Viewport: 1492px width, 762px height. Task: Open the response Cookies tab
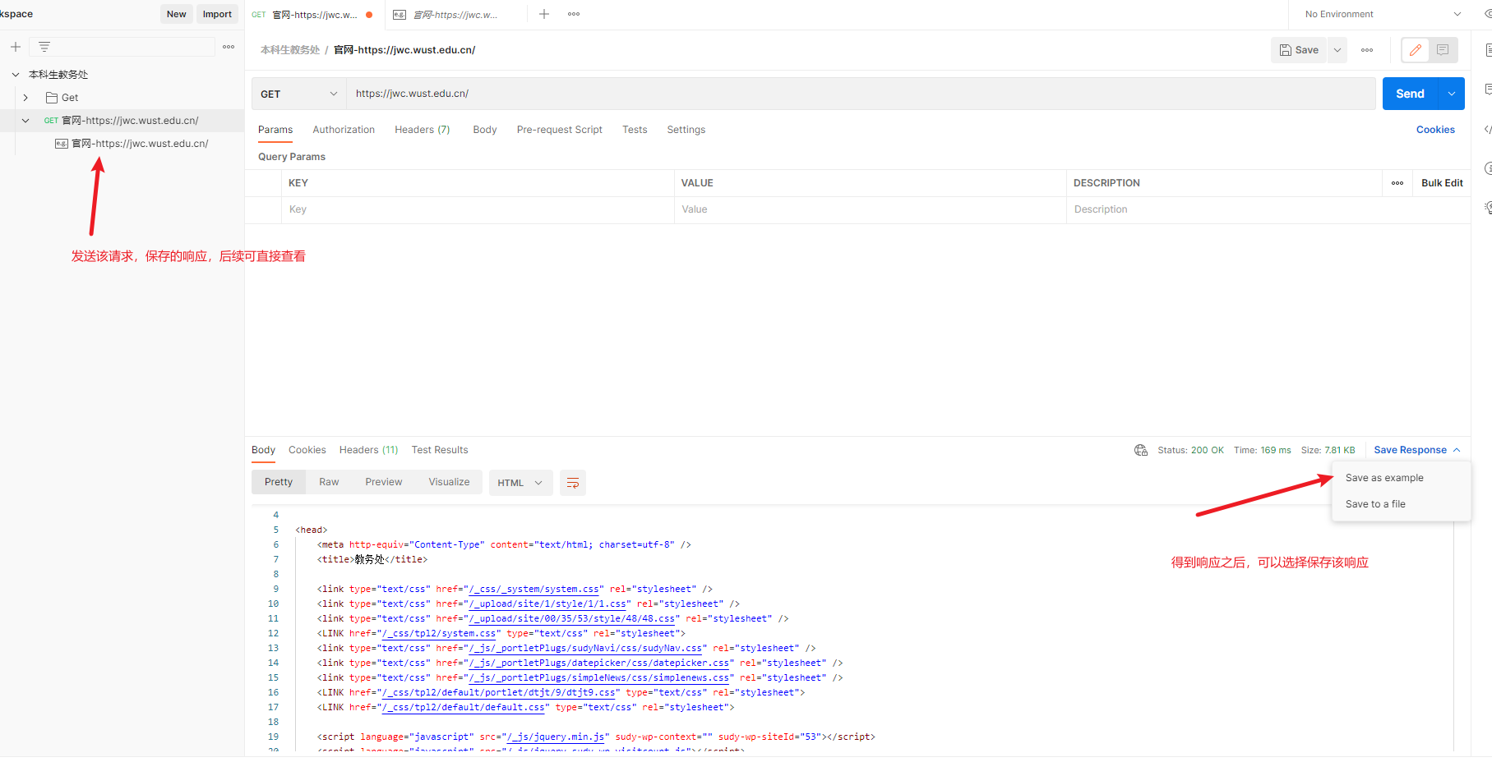tap(307, 450)
